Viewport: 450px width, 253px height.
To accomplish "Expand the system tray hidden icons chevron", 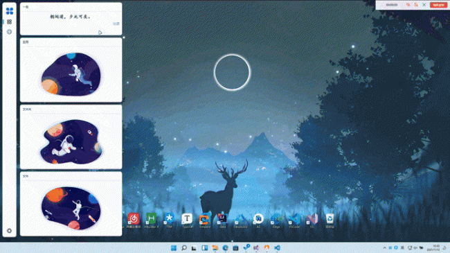I will click(x=384, y=248).
